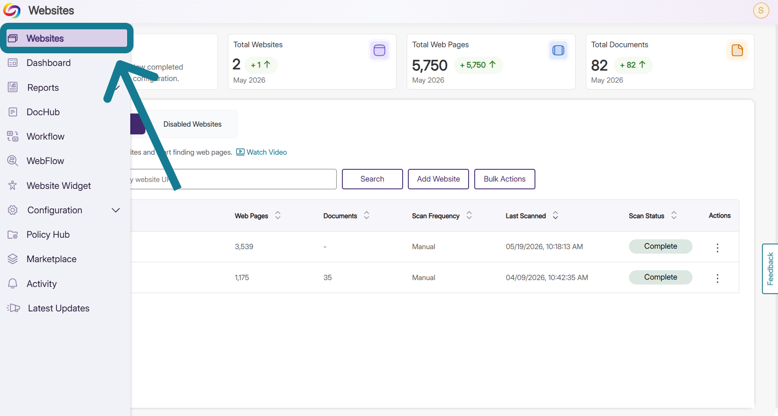This screenshot has width=778, height=416.
Task: Click the Activity bell icon
Action: [x=13, y=283]
